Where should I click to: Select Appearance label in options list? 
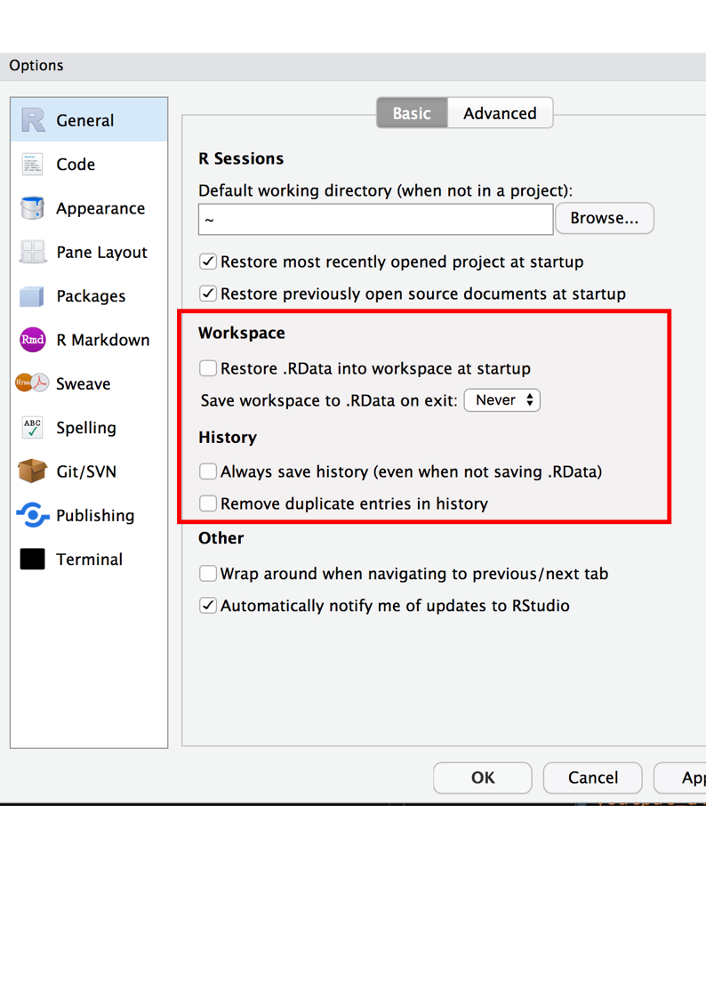[x=100, y=208]
